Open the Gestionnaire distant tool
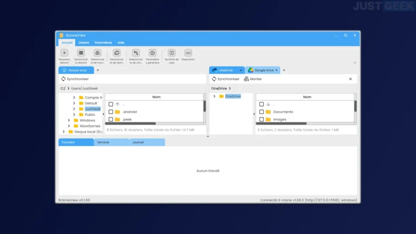The height and width of the screenshot is (234, 416). pos(81,53)
